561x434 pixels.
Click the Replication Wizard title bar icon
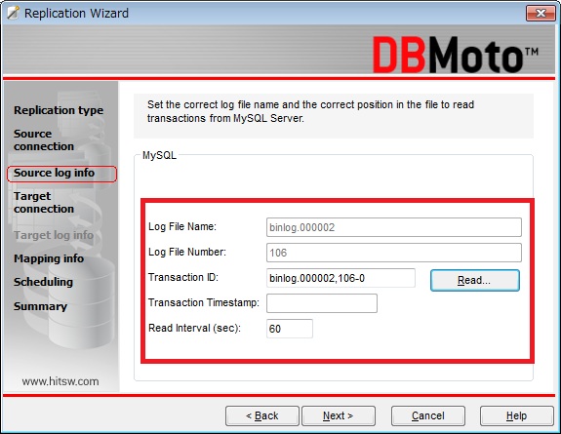point(13,13)
